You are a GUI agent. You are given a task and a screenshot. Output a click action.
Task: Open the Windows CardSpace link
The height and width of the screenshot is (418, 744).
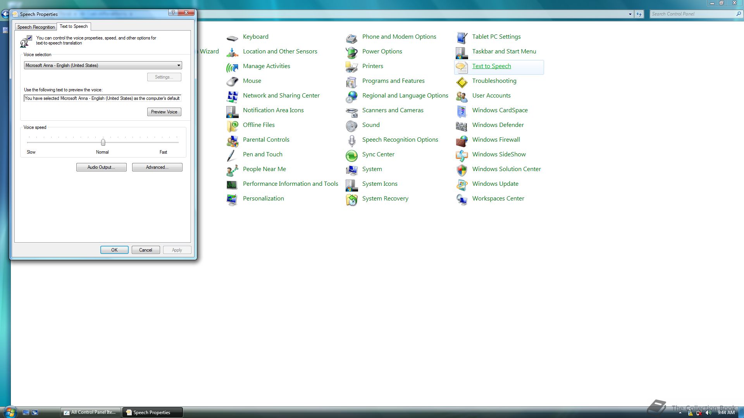click(500, 110)
